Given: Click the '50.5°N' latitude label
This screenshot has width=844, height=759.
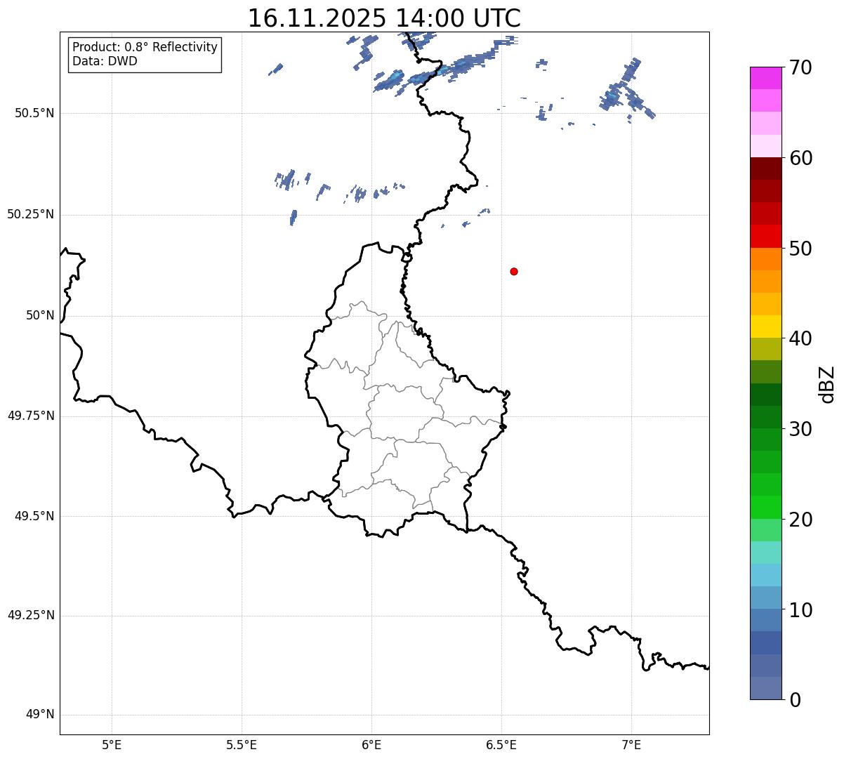Looking at the screenshot, I should 34,113.
